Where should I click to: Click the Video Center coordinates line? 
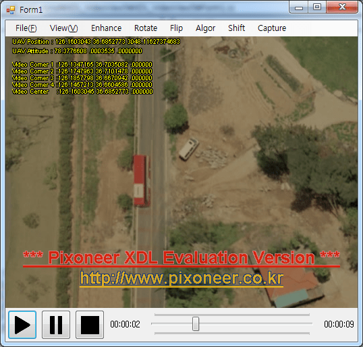[x=82, y=92]
